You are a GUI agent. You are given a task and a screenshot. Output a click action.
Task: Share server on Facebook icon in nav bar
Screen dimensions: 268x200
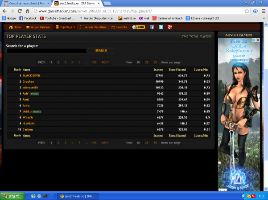(152, 27)
